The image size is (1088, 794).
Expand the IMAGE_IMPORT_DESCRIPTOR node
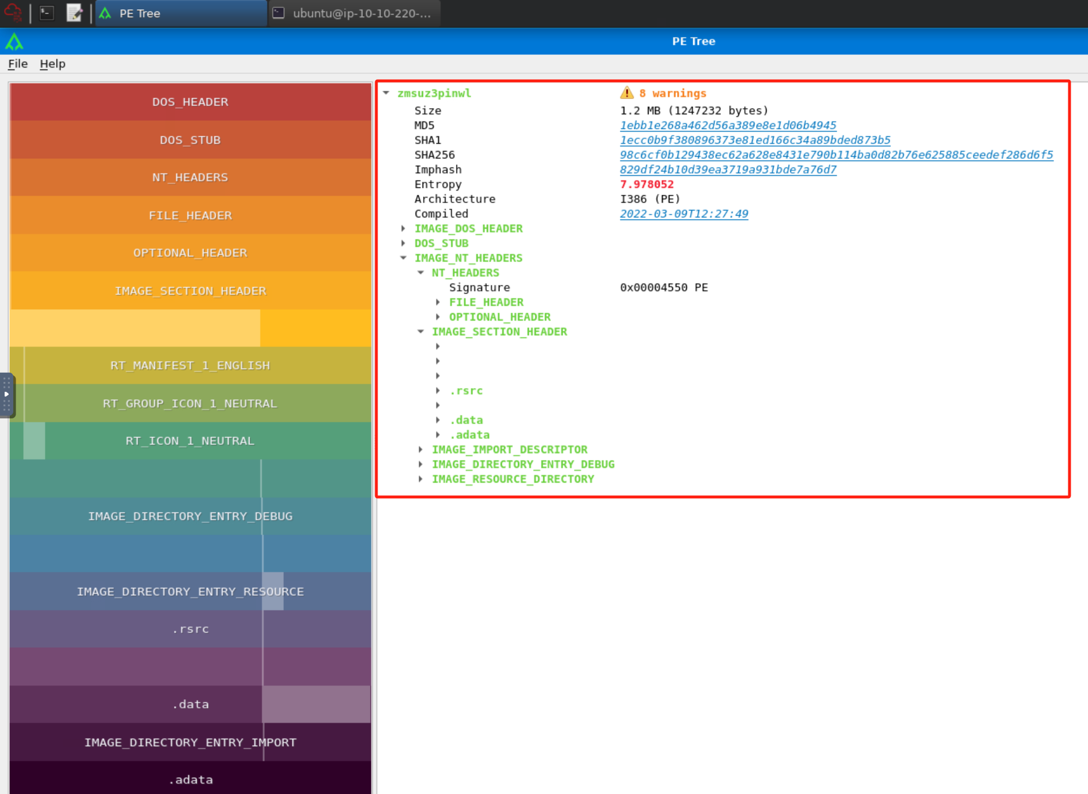click(x=421, y=450)
